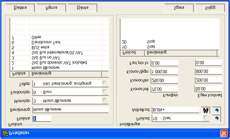Select row Std. Bus domestic VAT included
Viewport: 230px width, 139px height.
click(59, 63)
